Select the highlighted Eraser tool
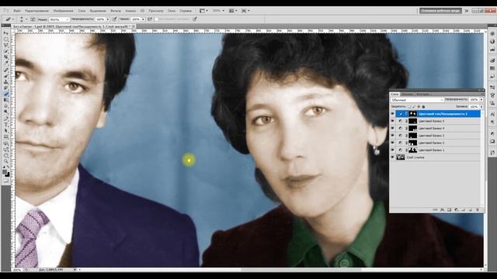497x279 pixels. coord(6,94)
